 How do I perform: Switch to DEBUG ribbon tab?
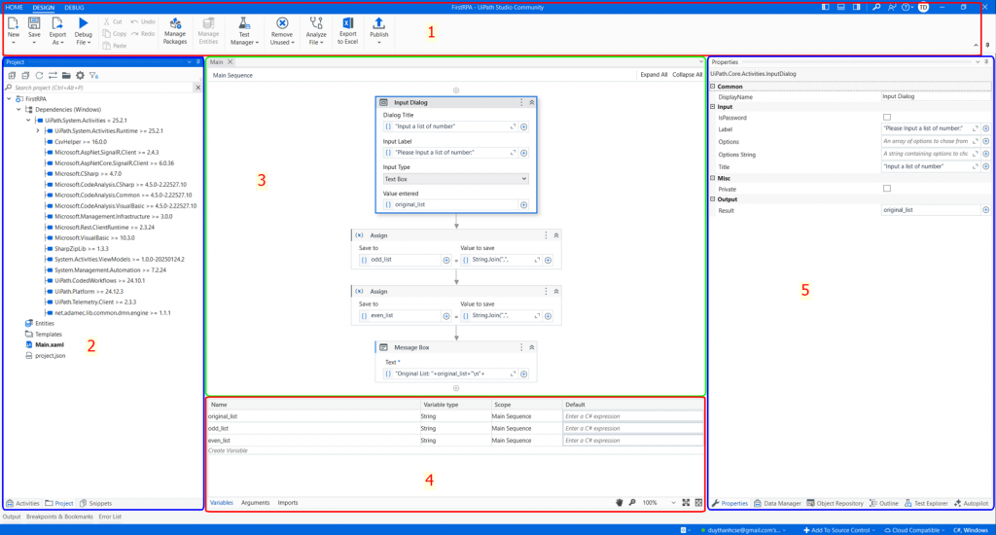[74, 8]
